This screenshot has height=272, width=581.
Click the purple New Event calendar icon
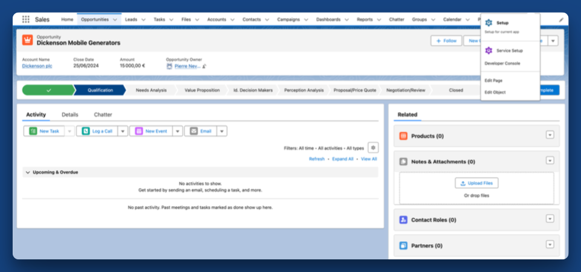(x=139, y=131)
